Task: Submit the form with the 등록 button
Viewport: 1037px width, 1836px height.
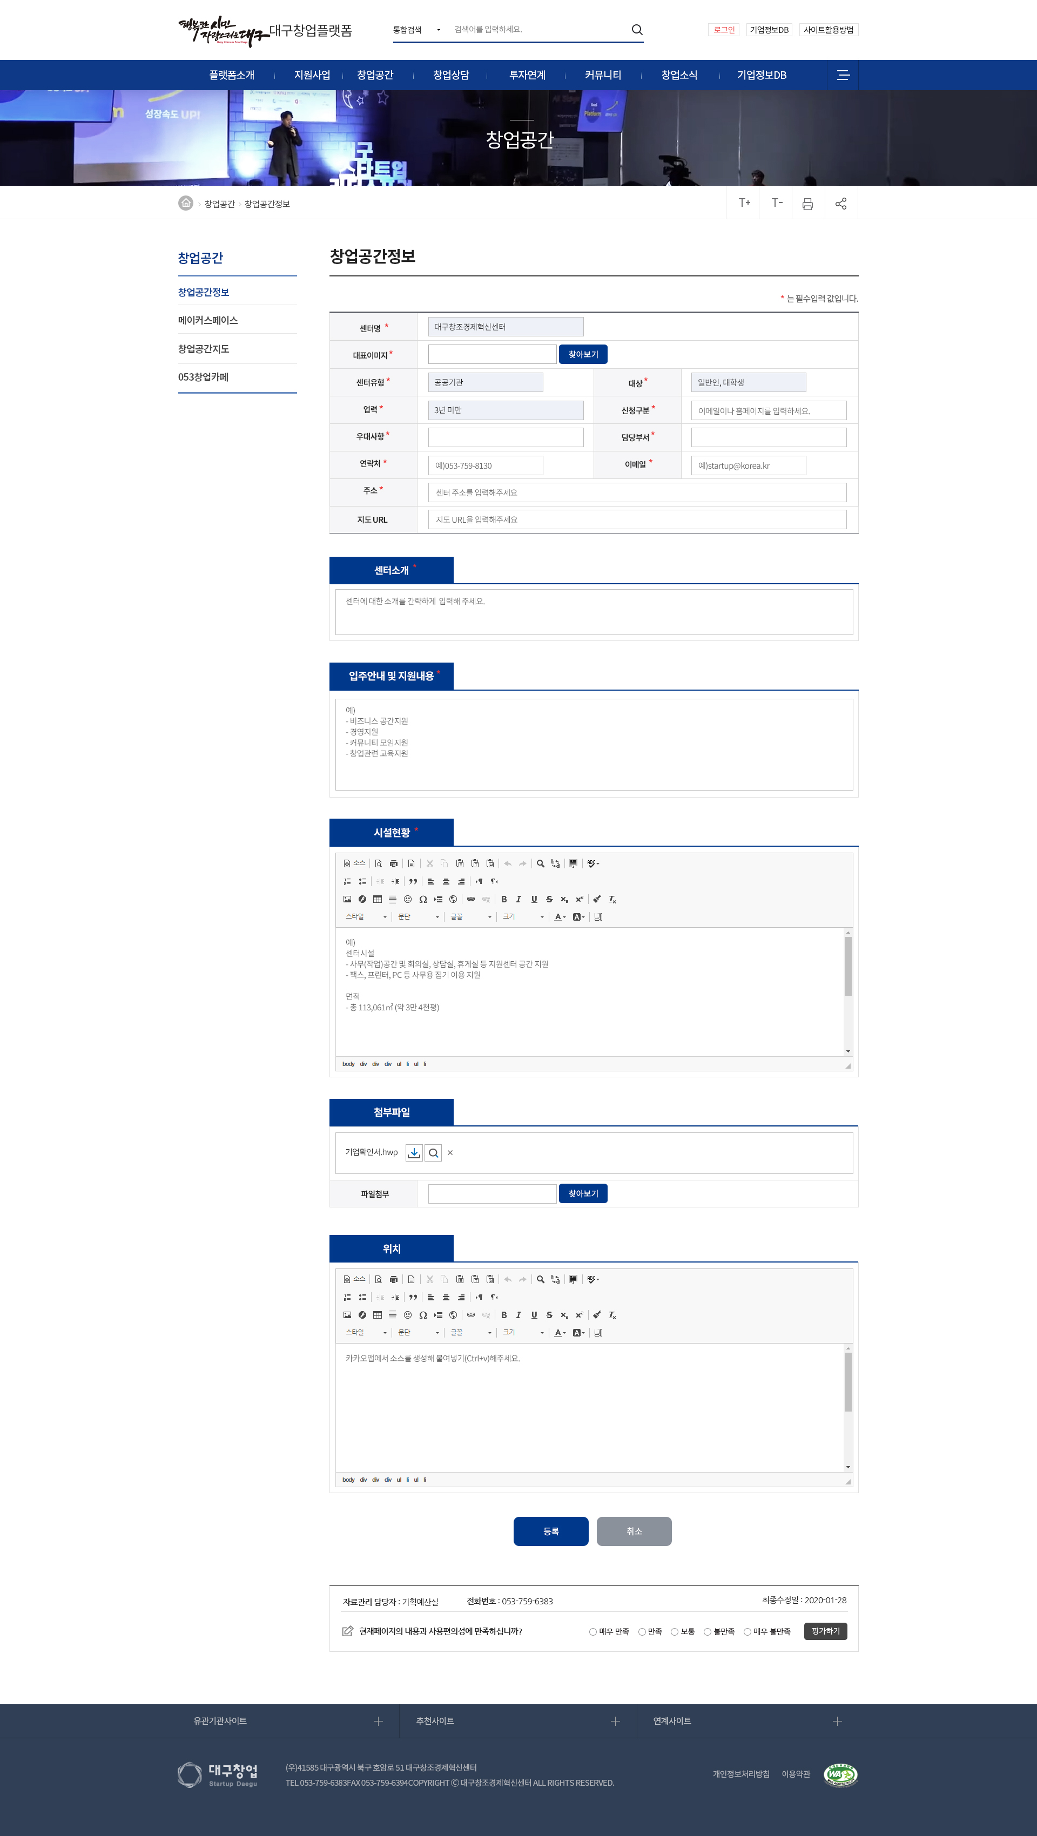Action: 551,1531
